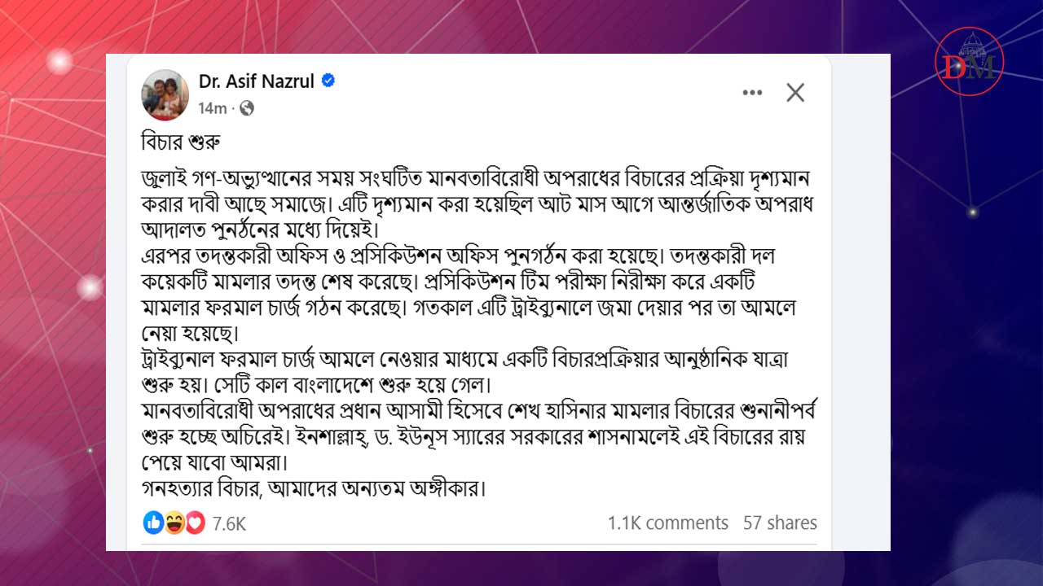The height and width of the screenshot is (586, 1043).
Task: View the 57 shares list
Action: pos(780,523)
